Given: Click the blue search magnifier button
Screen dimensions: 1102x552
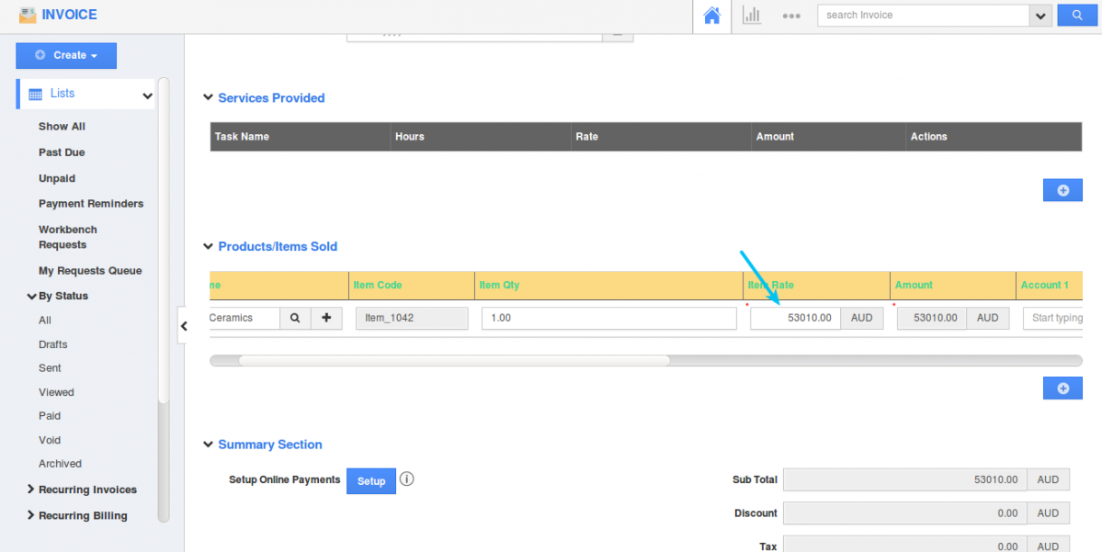Looking at the screenshot, I should pyautogui.click(x=1076, y=16).
